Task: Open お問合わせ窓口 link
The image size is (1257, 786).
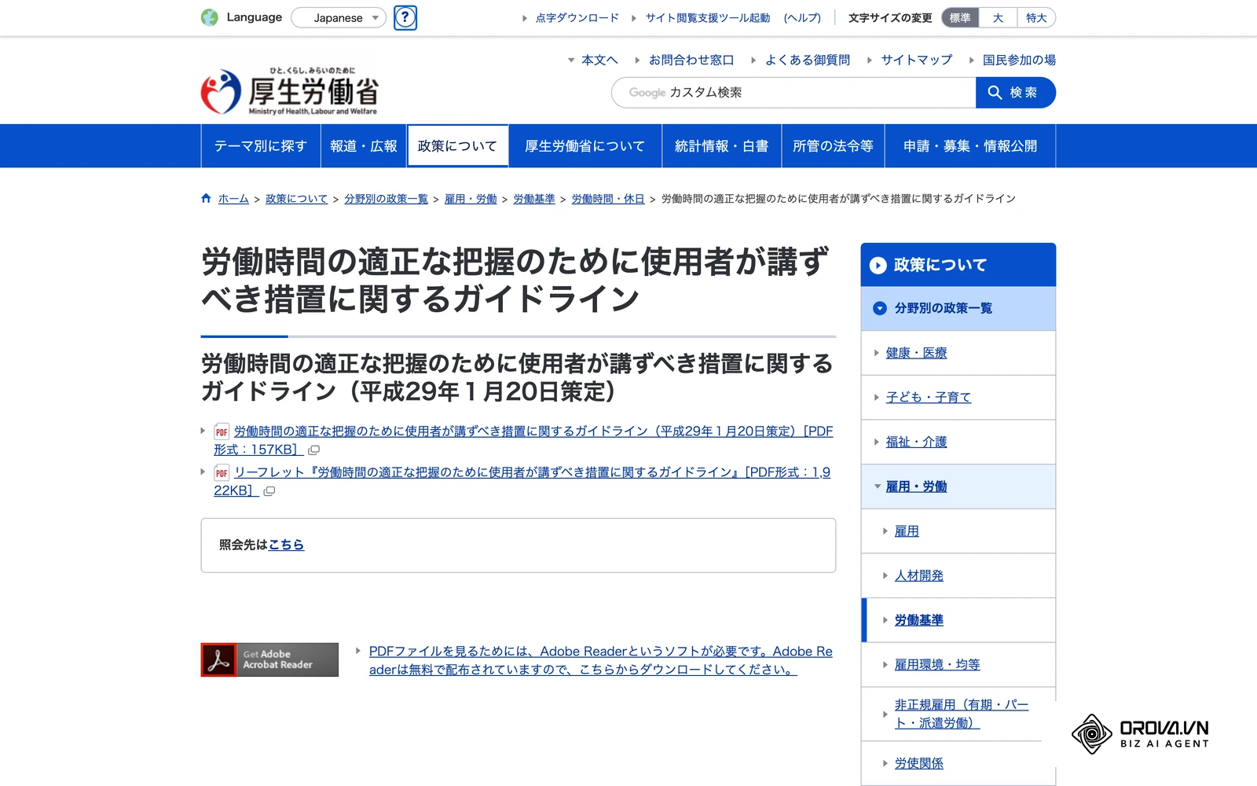Action: [x=691, y=60]
